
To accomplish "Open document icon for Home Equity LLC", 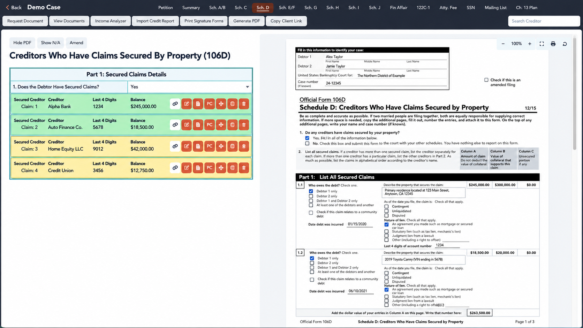I will 198,146.
